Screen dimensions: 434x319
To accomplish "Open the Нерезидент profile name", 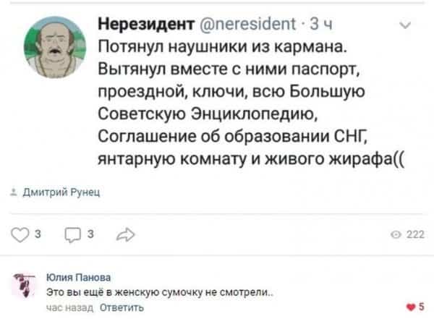I will click(146, 24).
